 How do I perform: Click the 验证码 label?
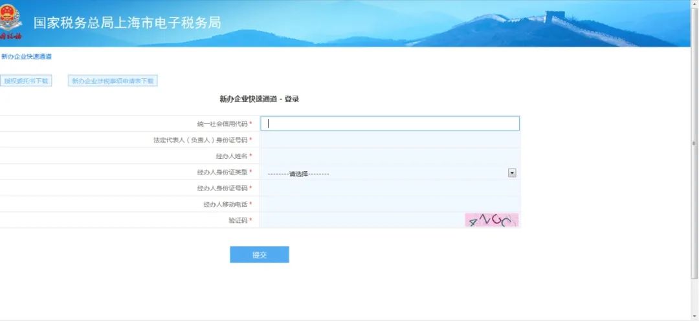238,220
